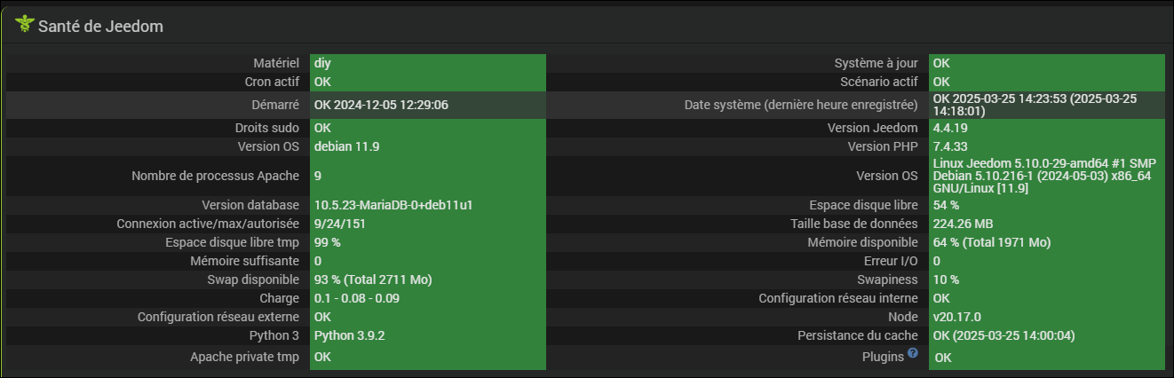Select the Matériel value diy
The image size is (1174, 378).
[x=322, y=63]
